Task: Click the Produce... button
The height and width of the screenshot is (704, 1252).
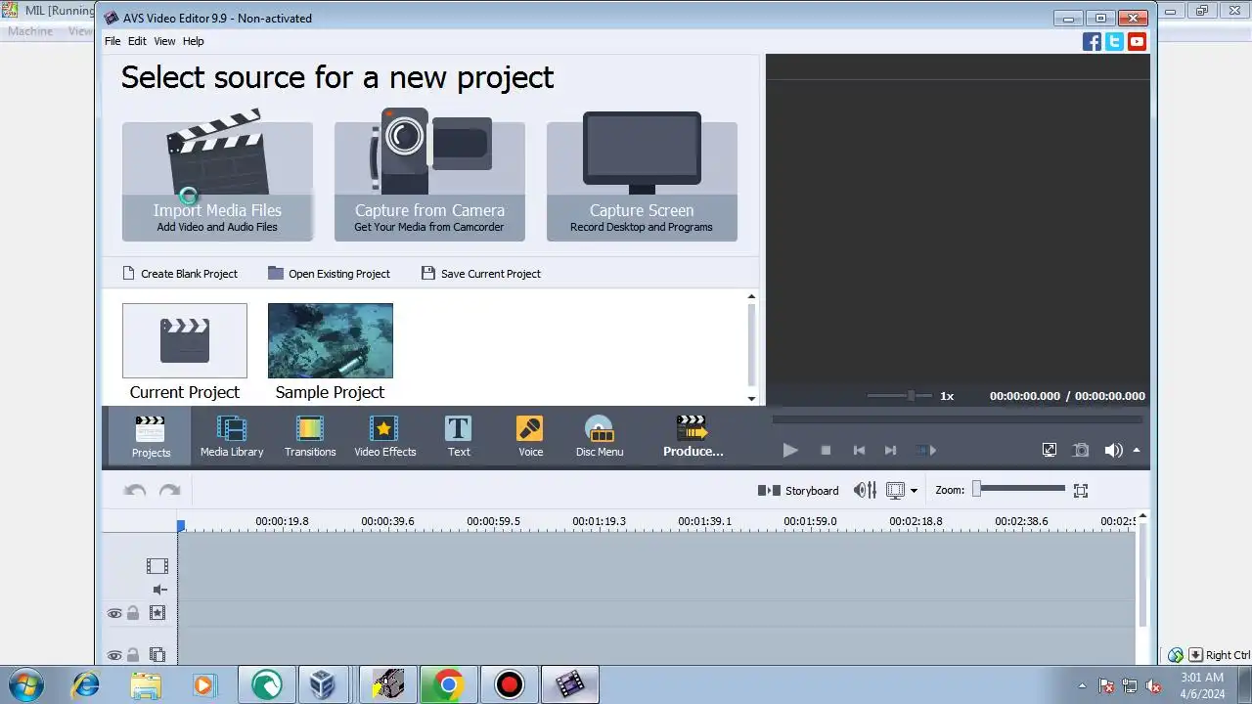Action: pos(693,436)
